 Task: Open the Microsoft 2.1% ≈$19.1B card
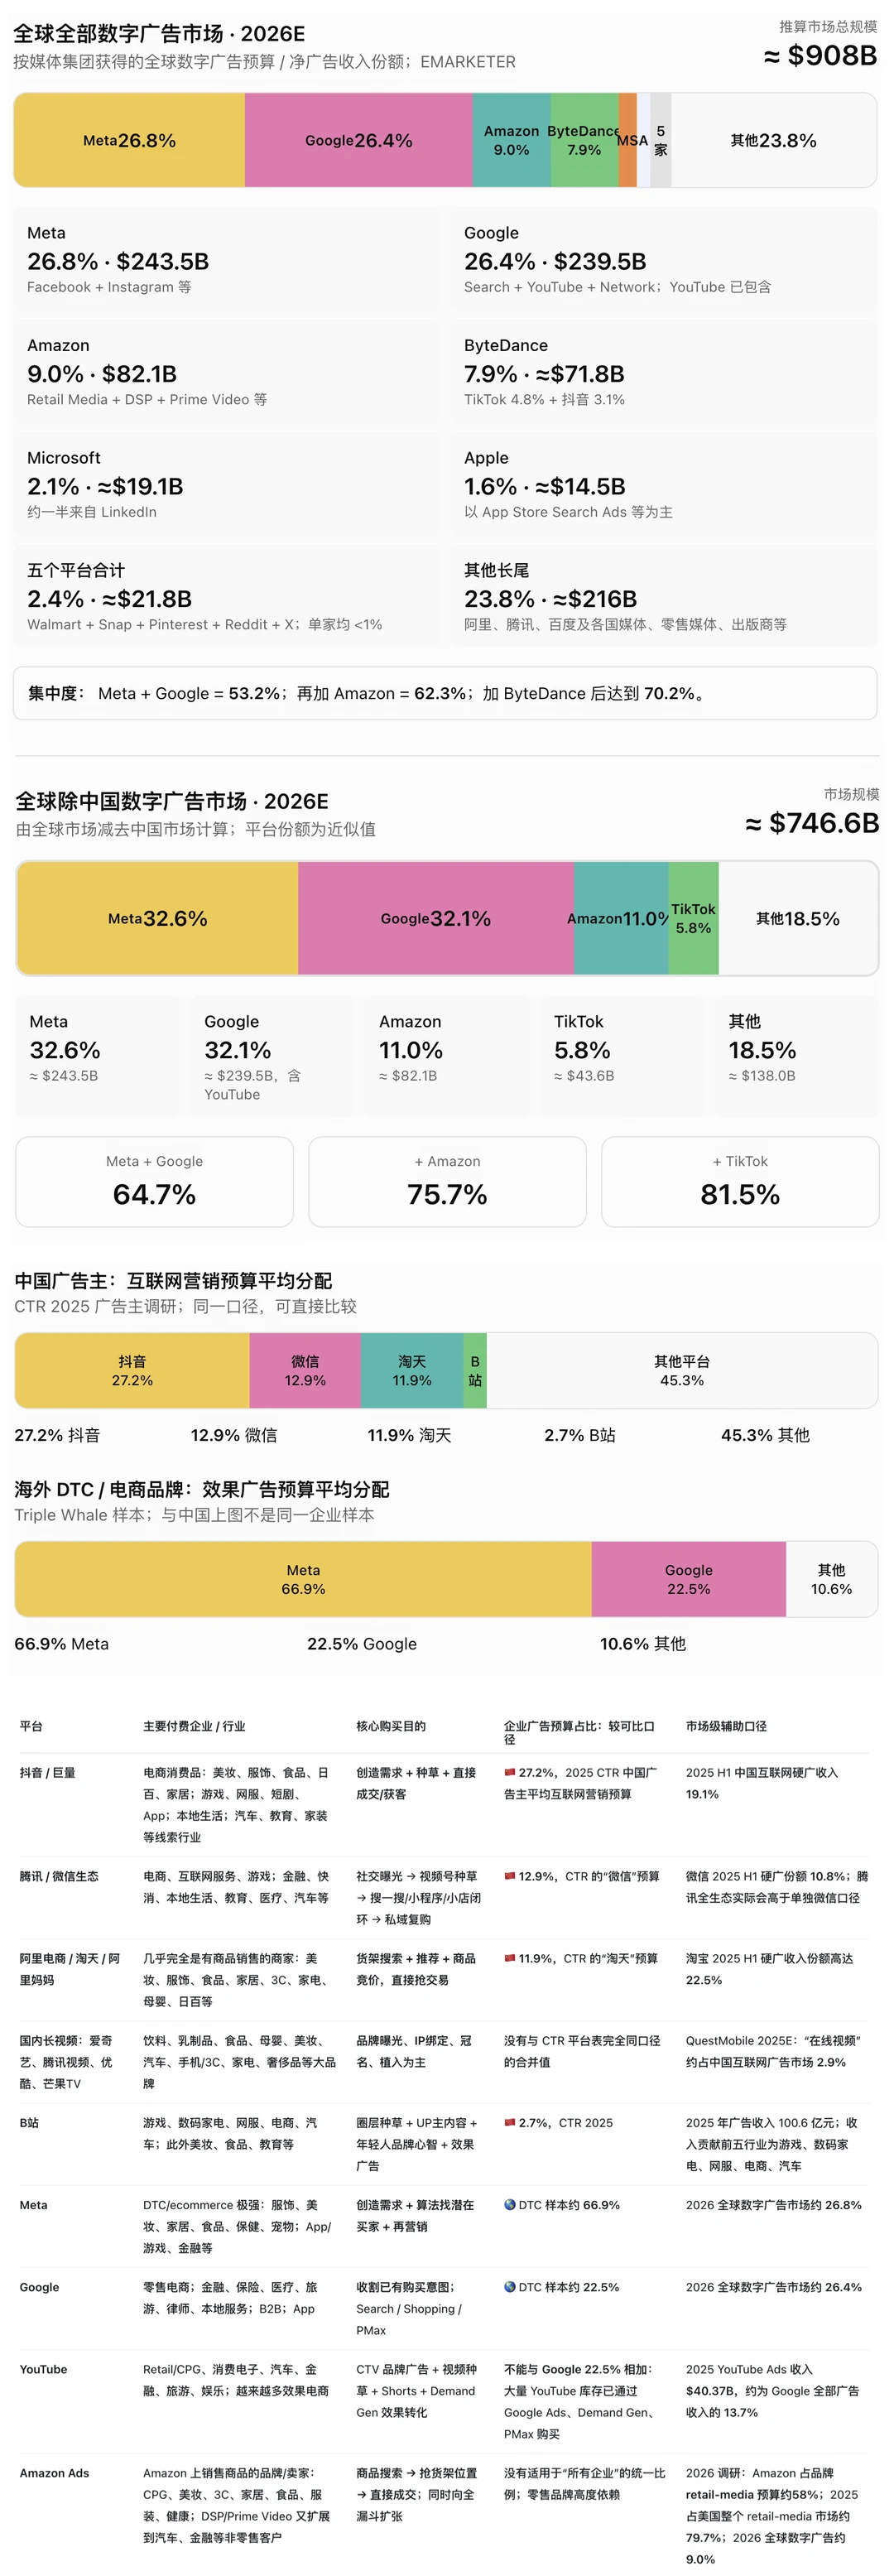click(x=226, y=484)
